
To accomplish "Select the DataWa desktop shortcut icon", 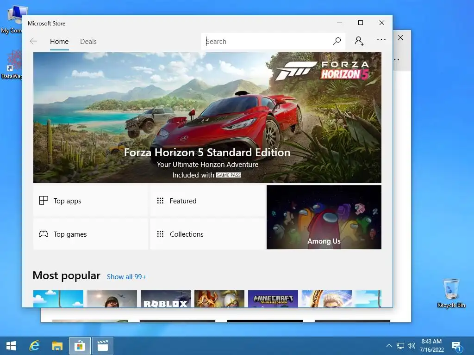I will pyautogui.click(x=11, y=64).
